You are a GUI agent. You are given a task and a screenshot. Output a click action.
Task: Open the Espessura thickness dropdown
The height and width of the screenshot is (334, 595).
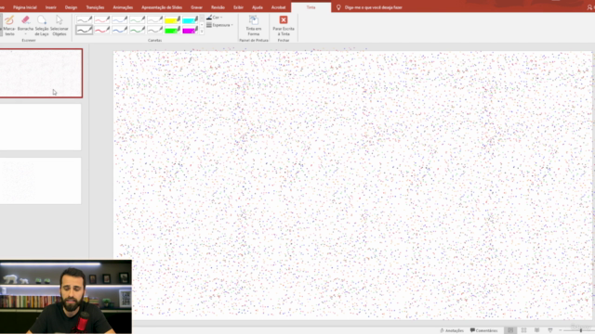click(219, 25)
